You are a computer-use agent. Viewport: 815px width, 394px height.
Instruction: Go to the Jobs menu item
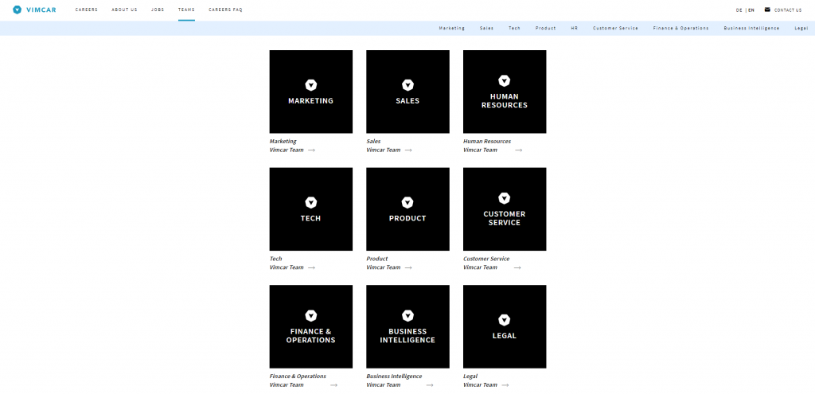point(158,10)
